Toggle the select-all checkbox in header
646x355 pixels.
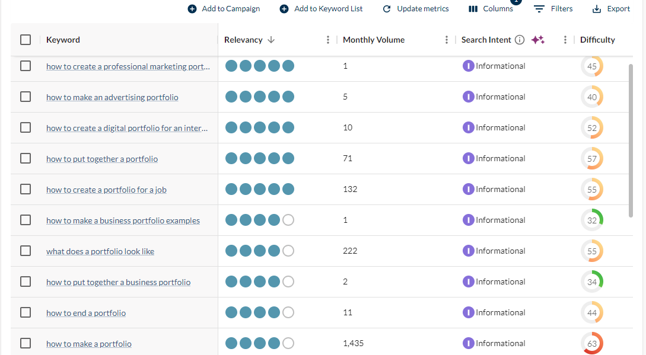pyautogui.click(x=26, y=40)
